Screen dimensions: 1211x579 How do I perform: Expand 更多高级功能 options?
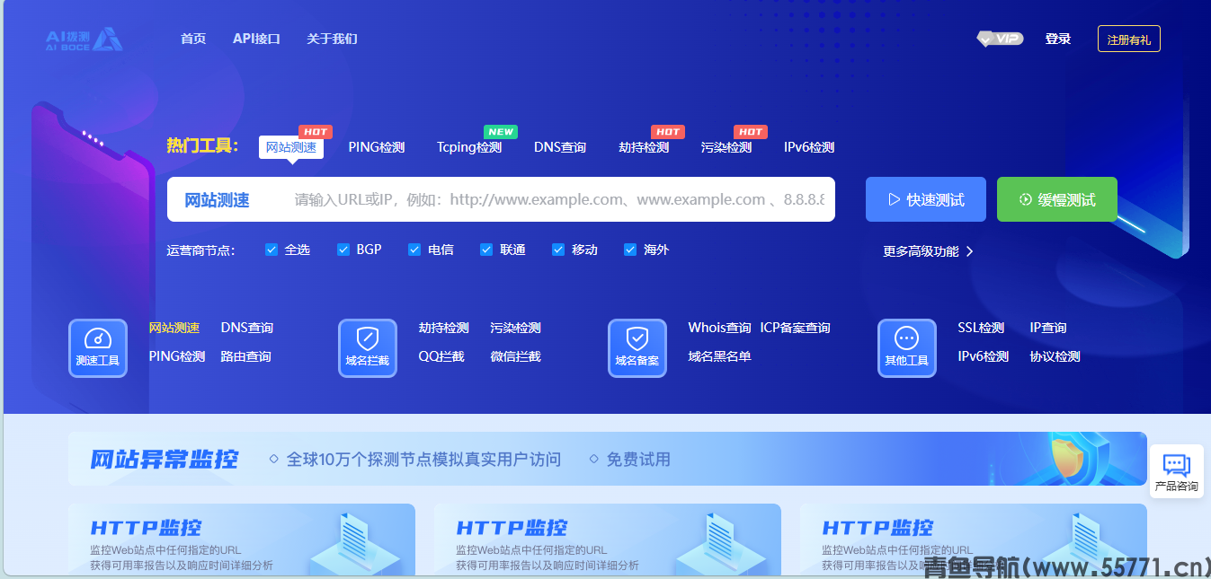(928, 251)
